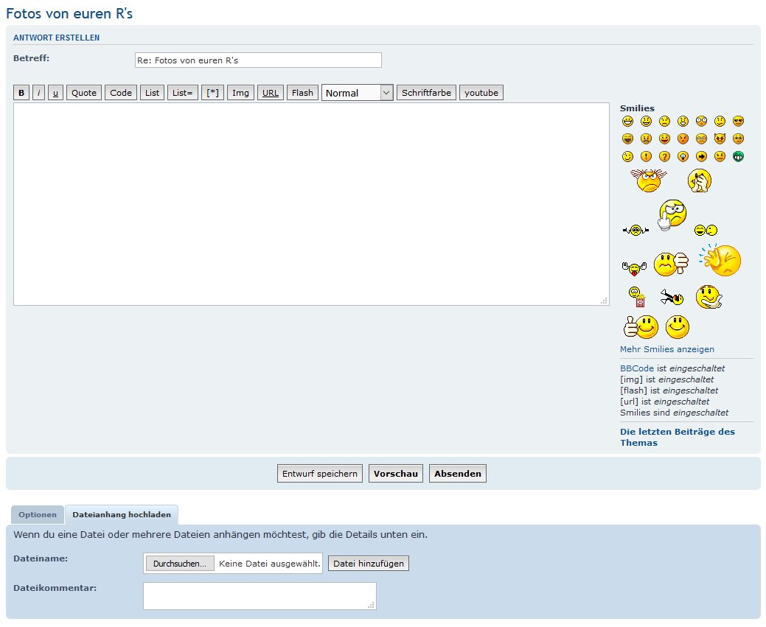The height and width of the screenshot is (627, 766).
Task: Toggle bold text formatting button
Action: coord(21,93)
